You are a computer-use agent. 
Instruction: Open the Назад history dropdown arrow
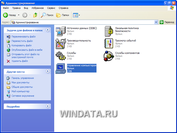[19, 15]
